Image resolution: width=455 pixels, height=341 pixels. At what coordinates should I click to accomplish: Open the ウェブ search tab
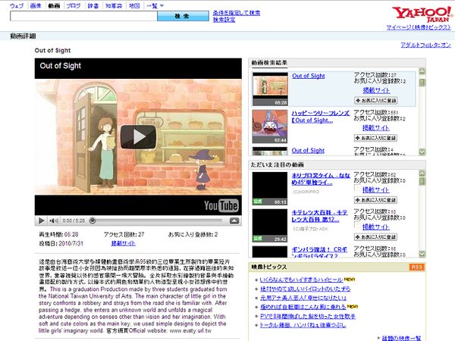[x=17, y=5]
